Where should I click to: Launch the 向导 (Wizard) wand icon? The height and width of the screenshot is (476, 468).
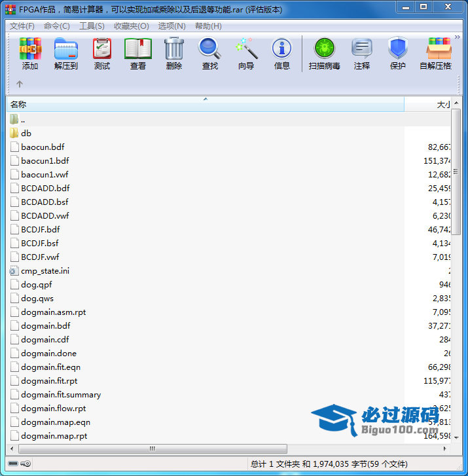[x=247, y=48]
